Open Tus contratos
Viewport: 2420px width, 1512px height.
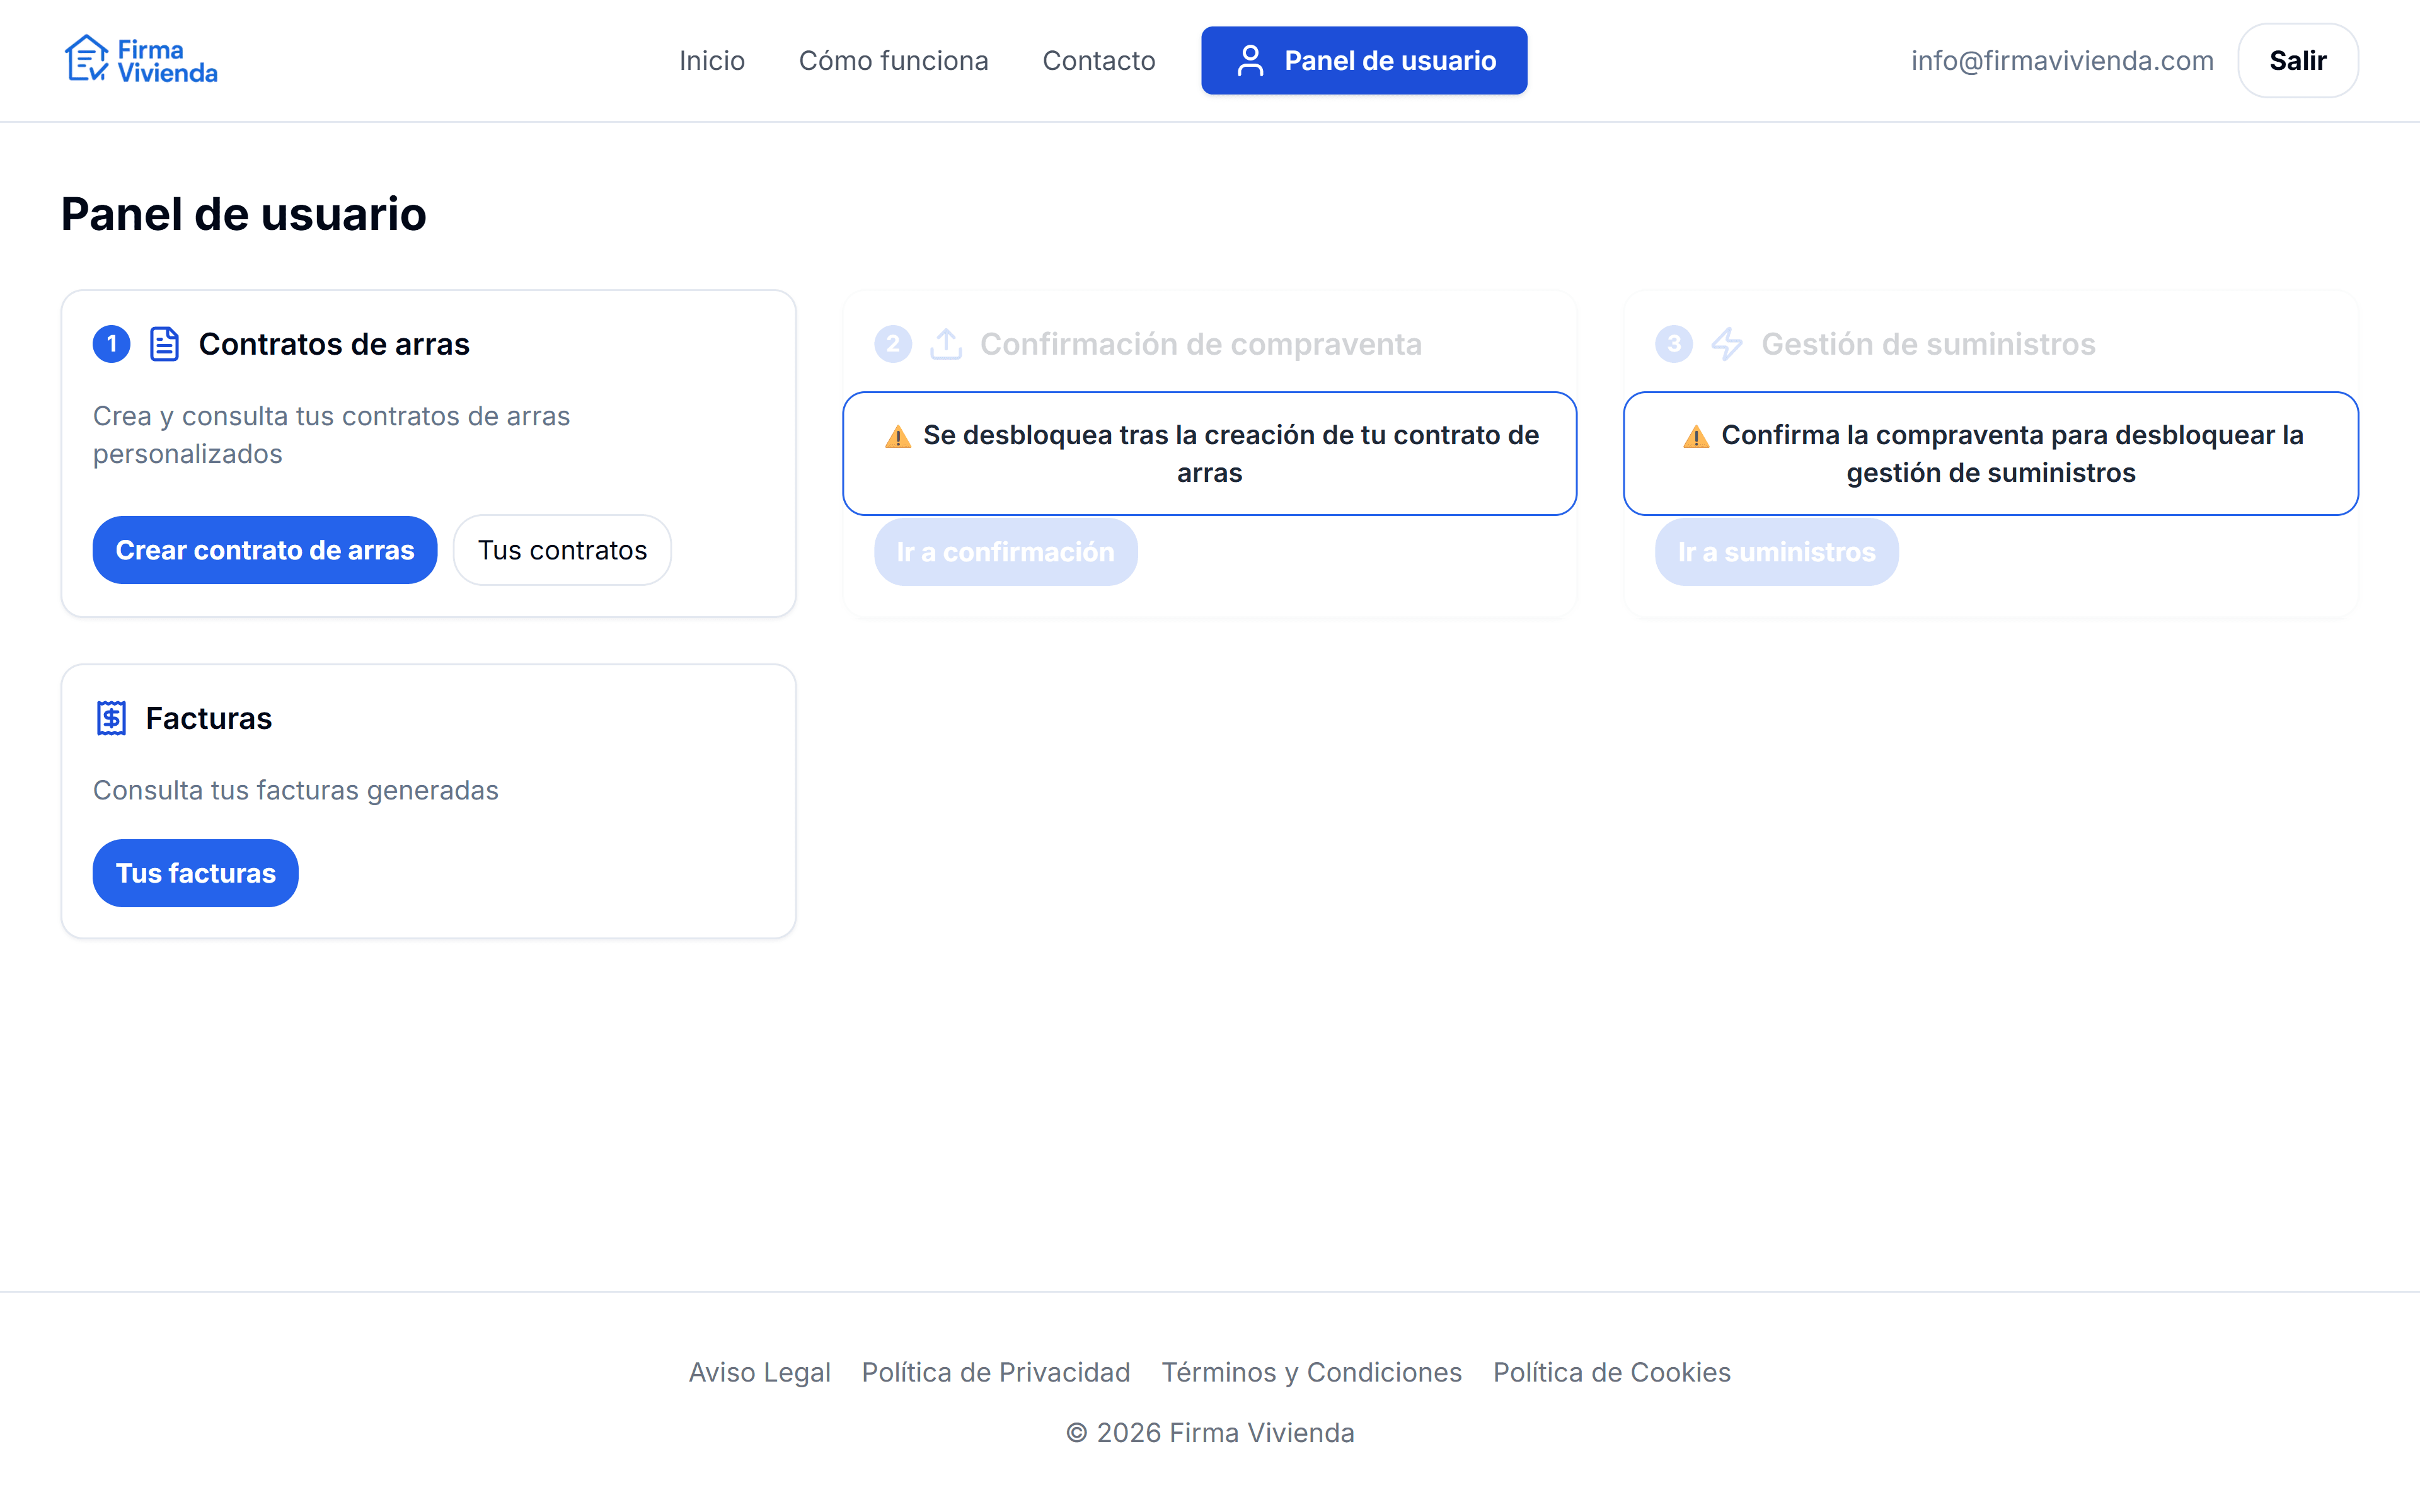pos(561,550)
